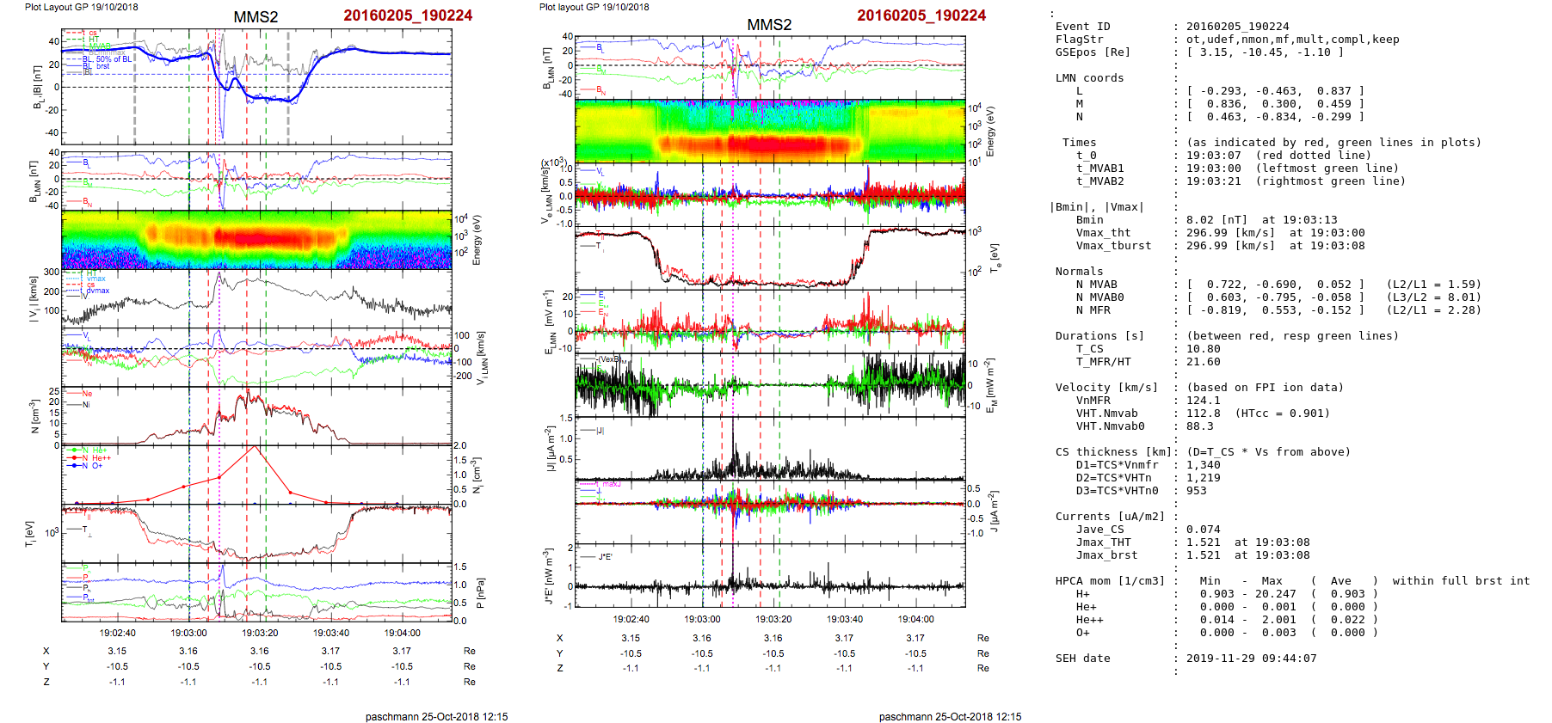1552x723 pixels.
Task: Click the 19:03:00 tick on left plot axis
Action: coord(188,633)
